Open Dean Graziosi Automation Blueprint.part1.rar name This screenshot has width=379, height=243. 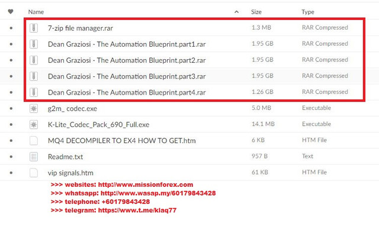click(127, 44)
